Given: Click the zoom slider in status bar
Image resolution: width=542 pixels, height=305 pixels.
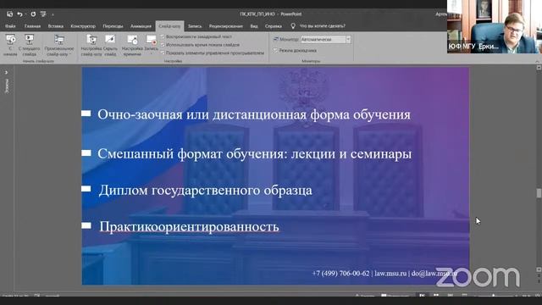Looking at the screenshot, I should 493,296.
